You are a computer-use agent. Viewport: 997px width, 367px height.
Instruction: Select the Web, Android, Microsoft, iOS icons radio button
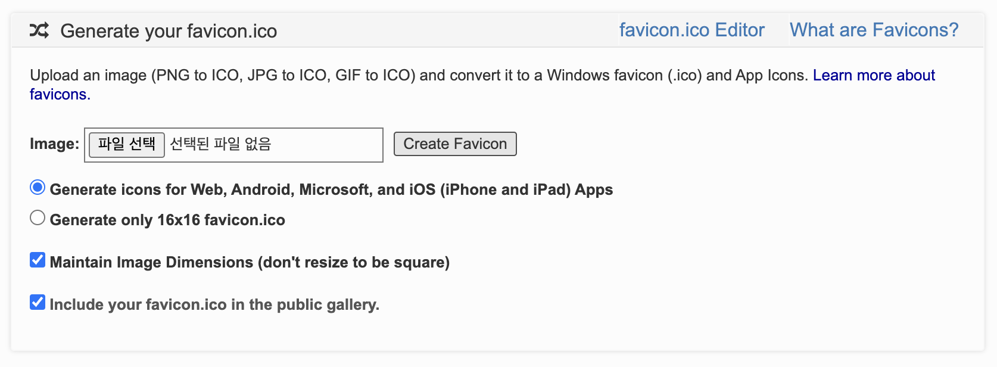(38, 188)
